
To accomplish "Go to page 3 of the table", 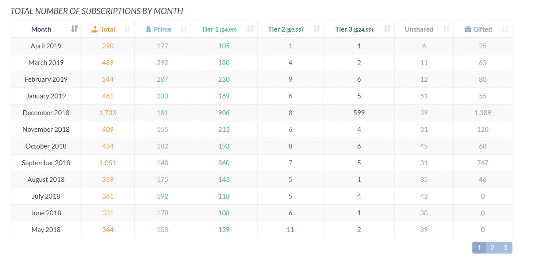I will tap(505, 247).
